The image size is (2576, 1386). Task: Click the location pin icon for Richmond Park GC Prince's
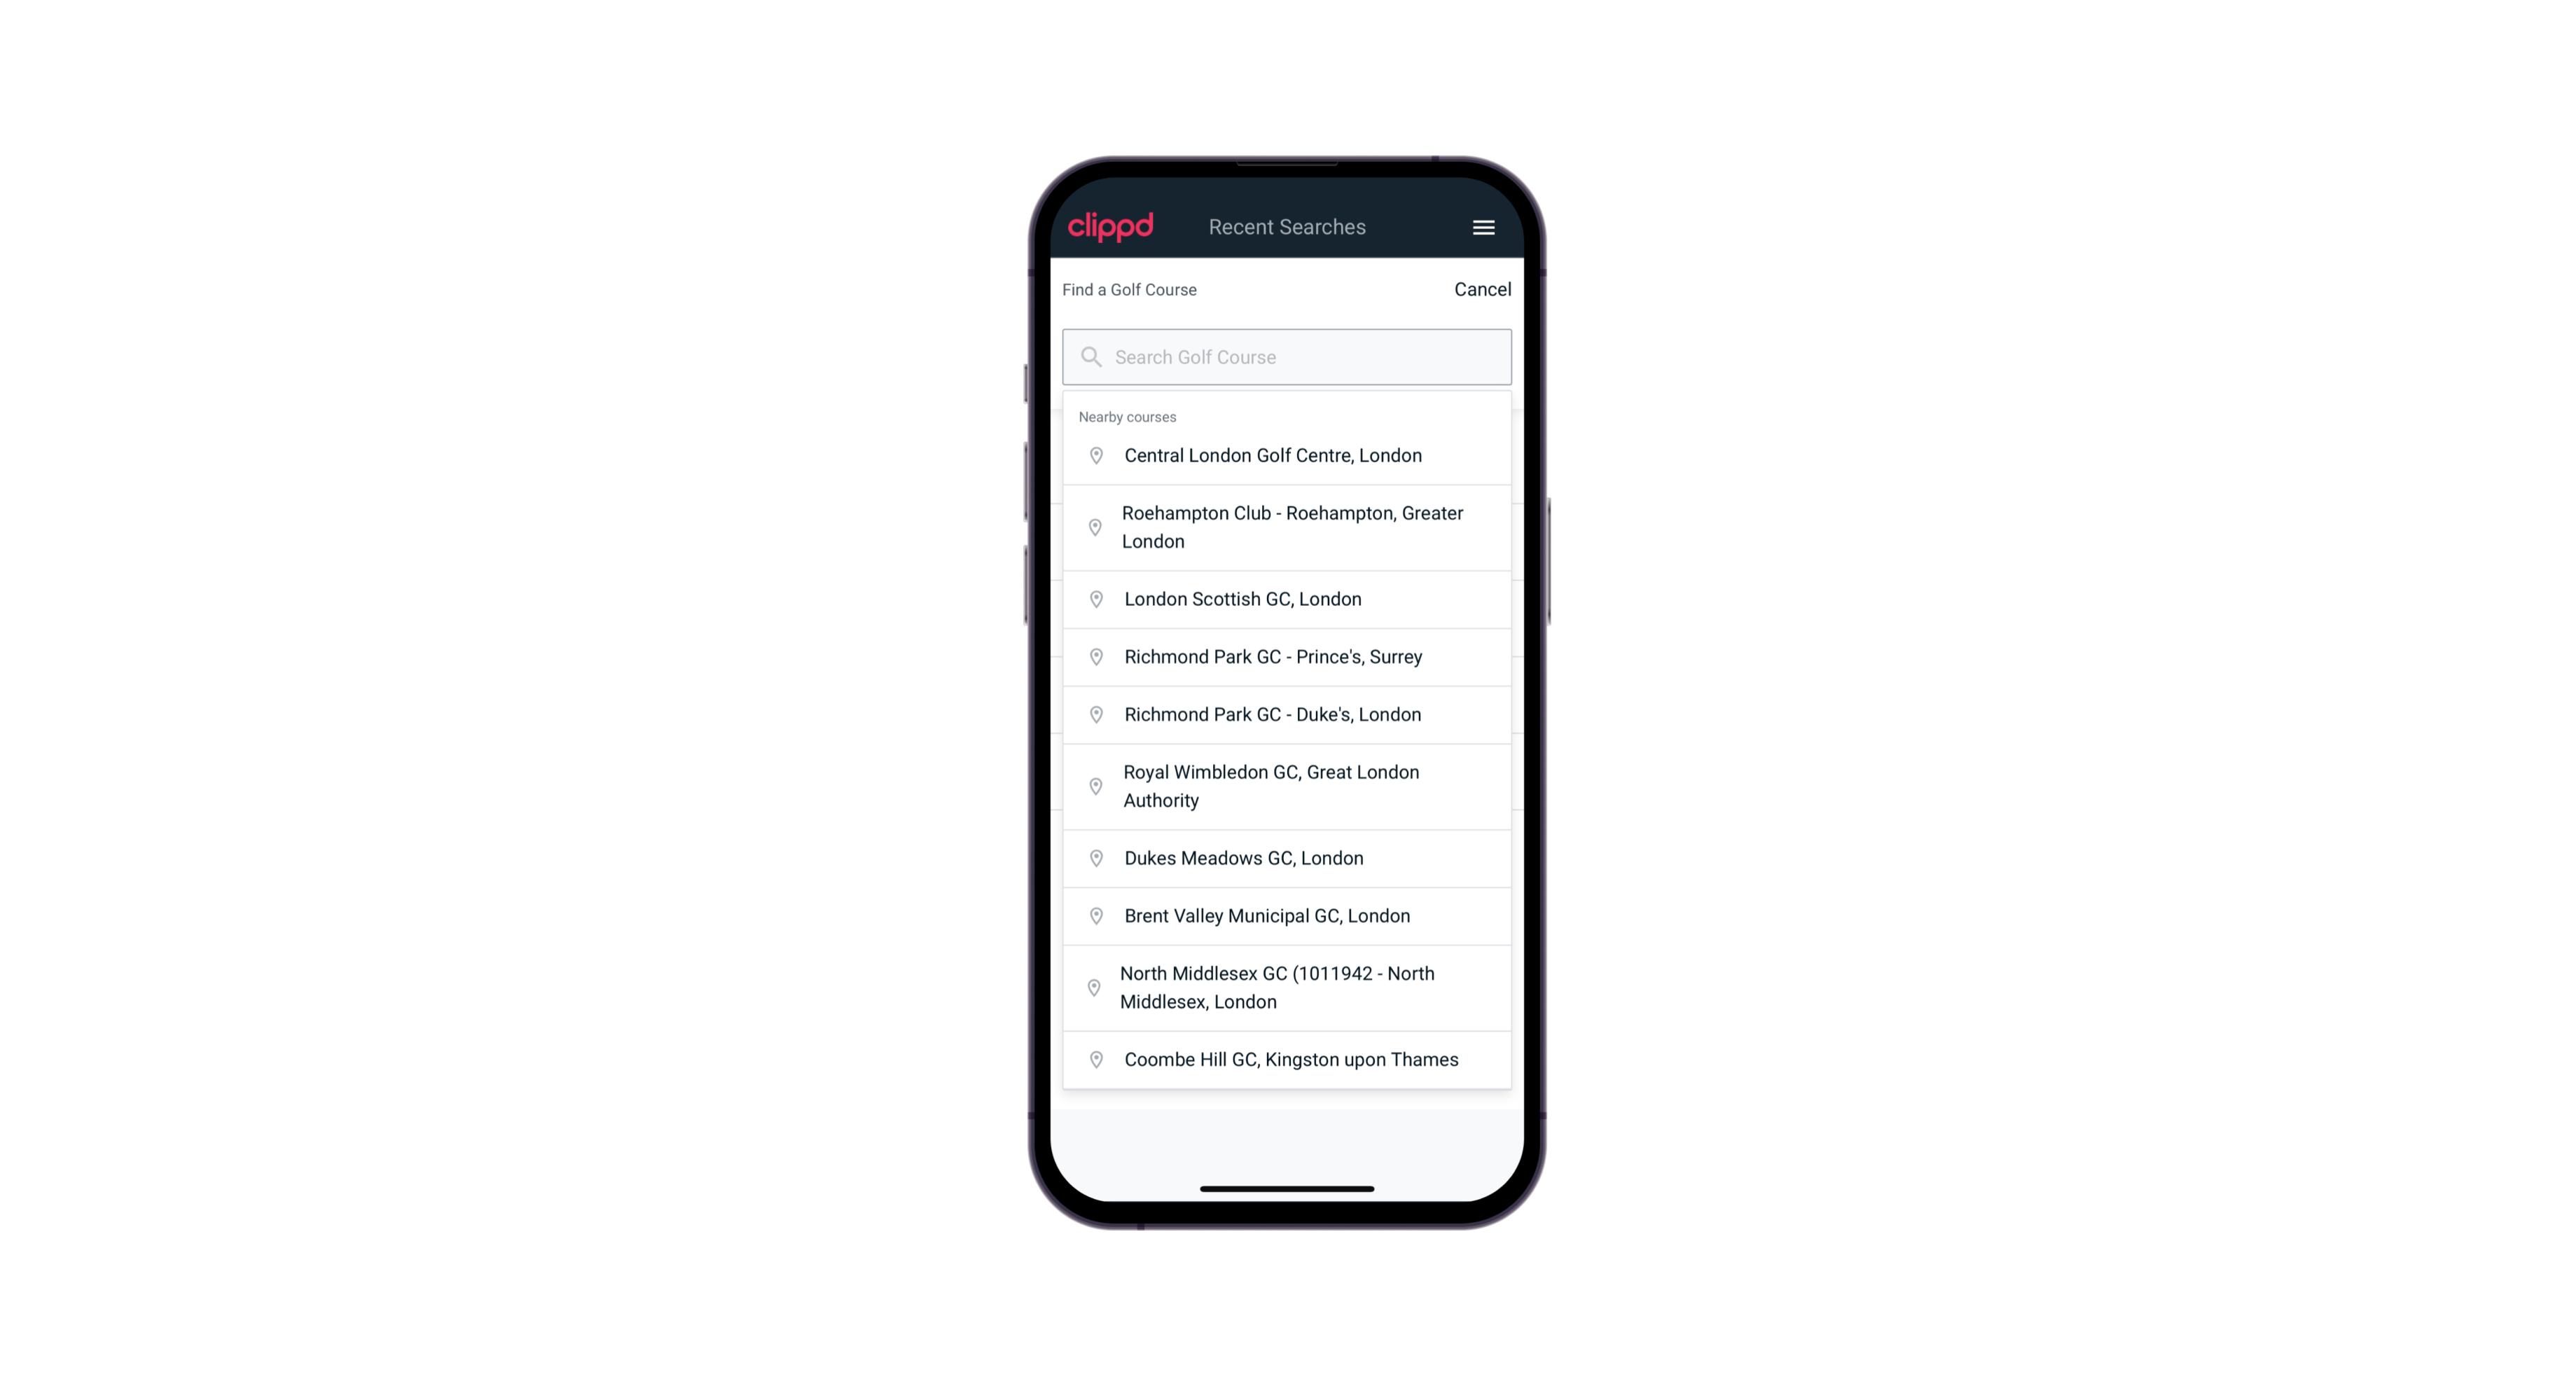pos(1095,657)
